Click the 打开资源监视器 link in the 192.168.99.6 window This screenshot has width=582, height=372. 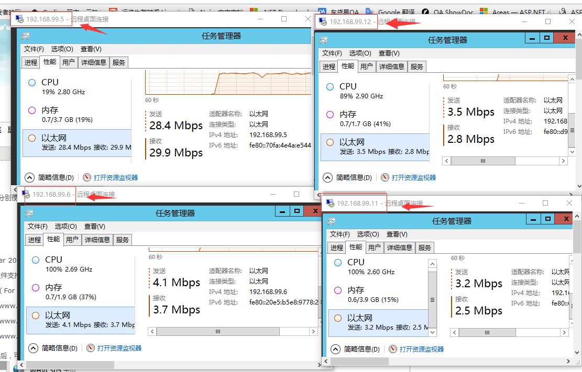tap(119, 348)
